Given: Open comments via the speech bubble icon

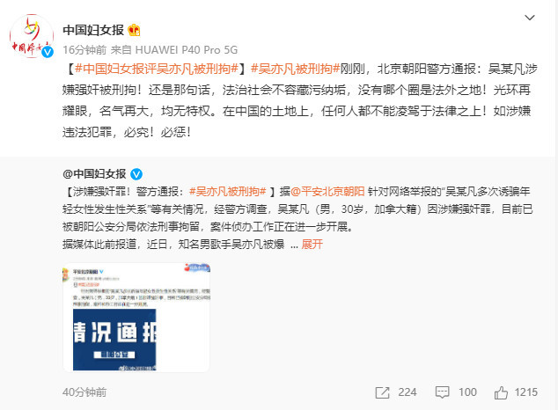Looking at the screenshot, I should (442, 392).
